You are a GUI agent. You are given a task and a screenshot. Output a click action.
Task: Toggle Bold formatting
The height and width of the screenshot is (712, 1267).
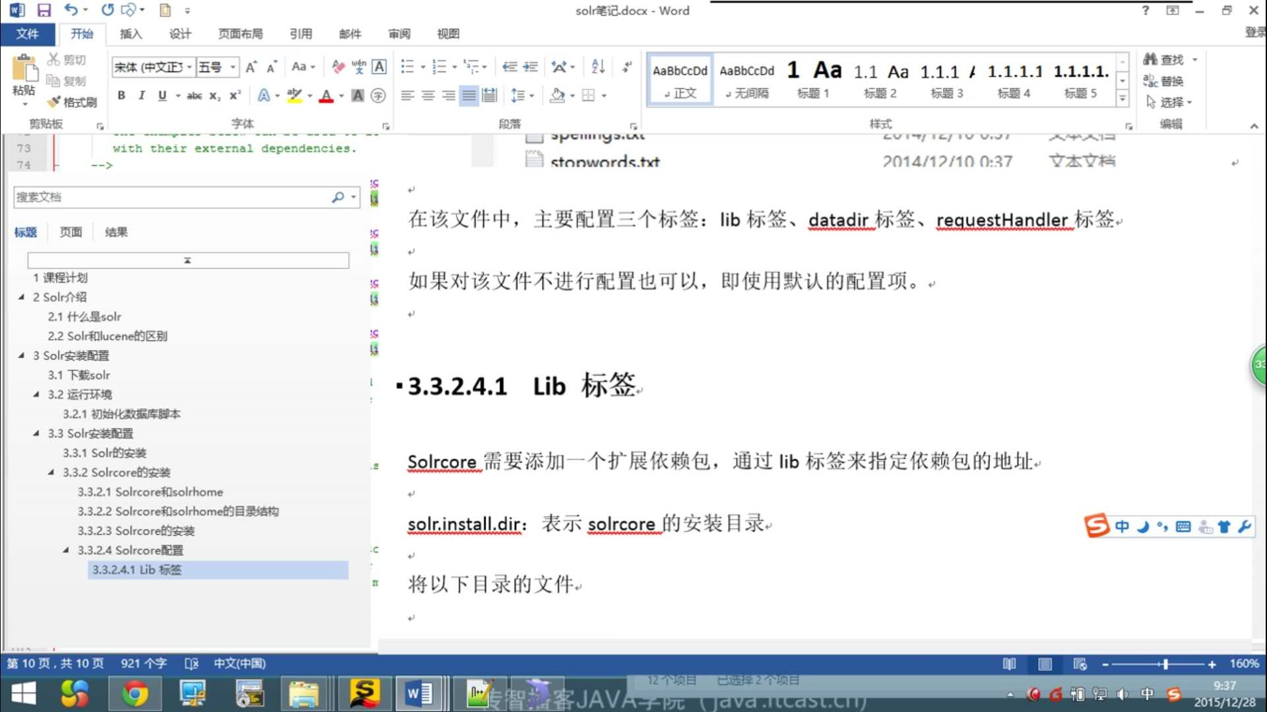(121, 96)
